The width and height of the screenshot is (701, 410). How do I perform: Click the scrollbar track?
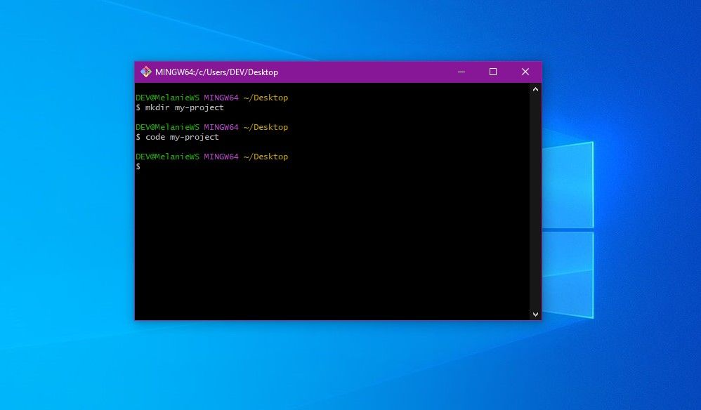pyautogui.click(x=535, y=204)
